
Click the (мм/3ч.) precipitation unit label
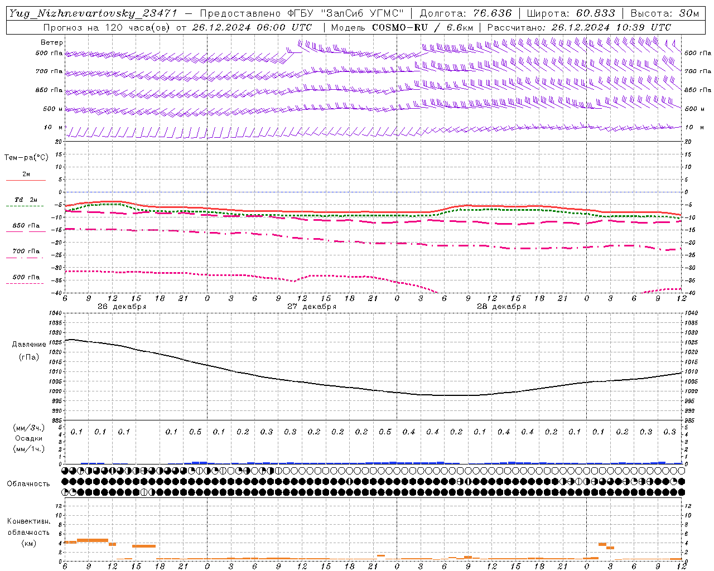(29, 428)
